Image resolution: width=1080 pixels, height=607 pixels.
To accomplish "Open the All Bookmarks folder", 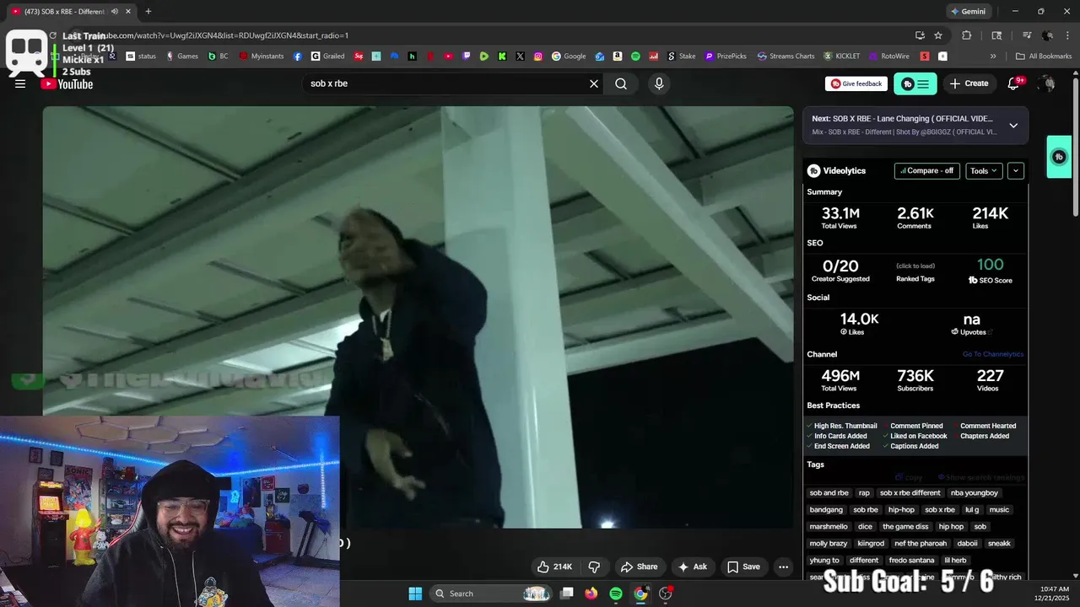I will coord(1044,56).
